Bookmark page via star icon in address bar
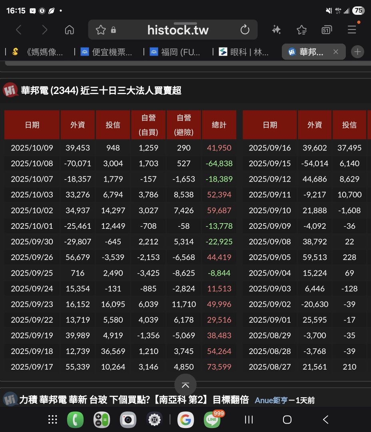The height and width of the screenshot is (432, 371). point(100,30)
